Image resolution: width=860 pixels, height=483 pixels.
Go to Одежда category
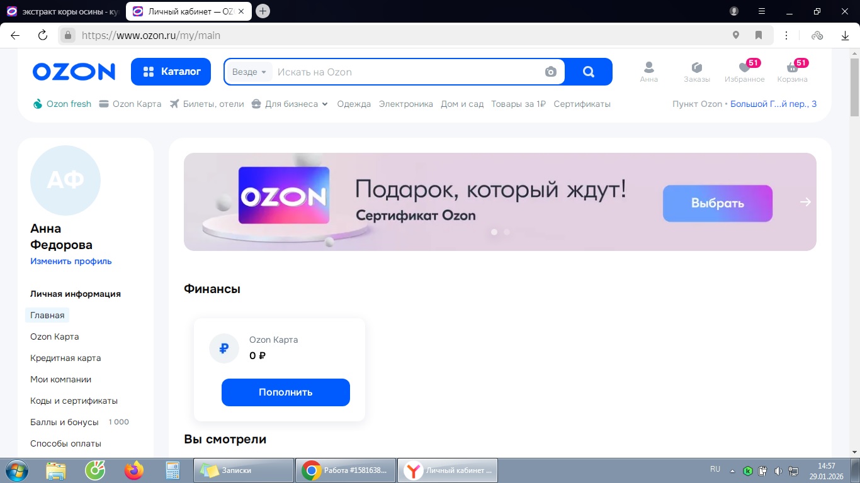[354, 104]
